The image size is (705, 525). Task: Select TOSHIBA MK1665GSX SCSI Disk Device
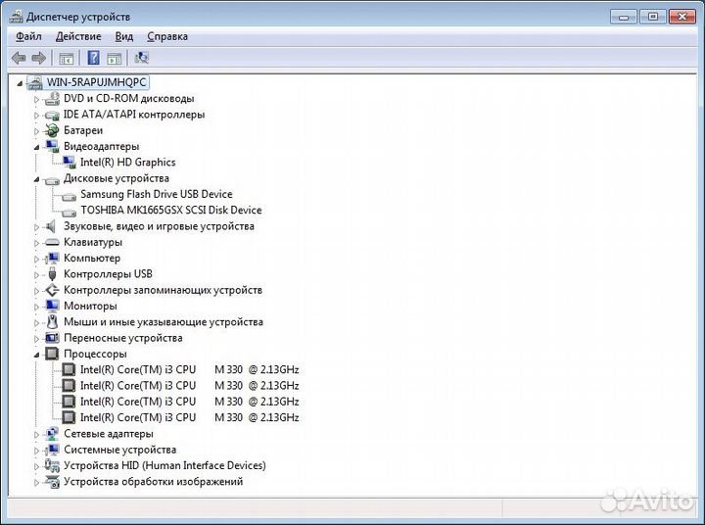170,210
